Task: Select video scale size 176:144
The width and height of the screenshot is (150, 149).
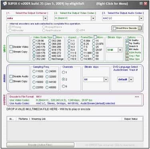Action: [34, 44]
